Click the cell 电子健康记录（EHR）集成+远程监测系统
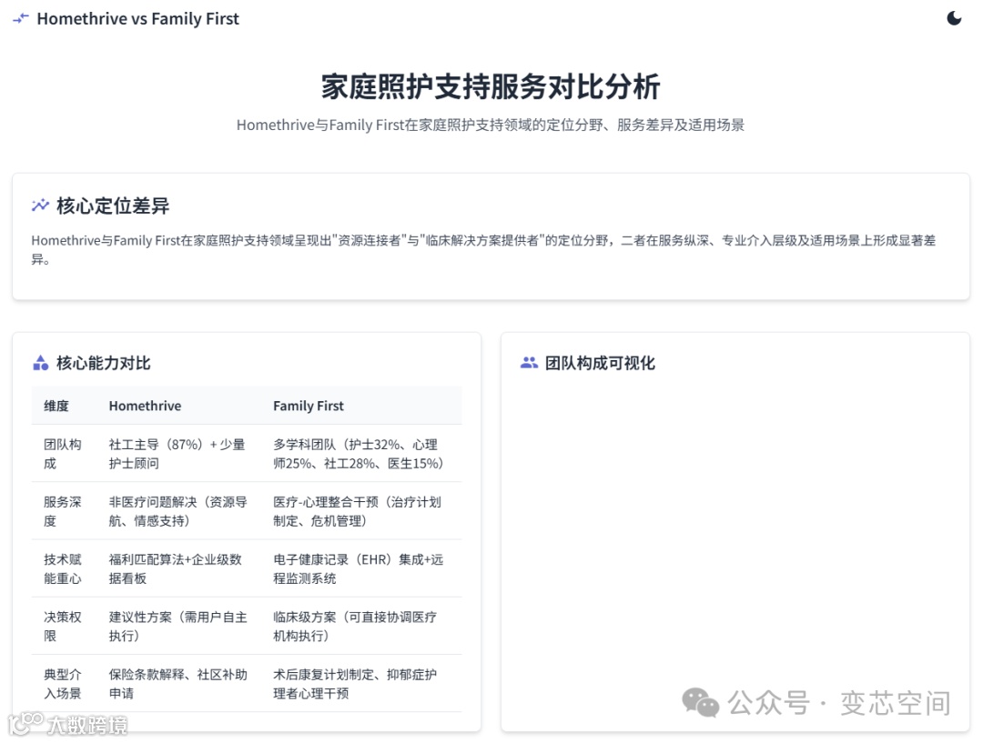983x743 pixels. tap(358, 568)
